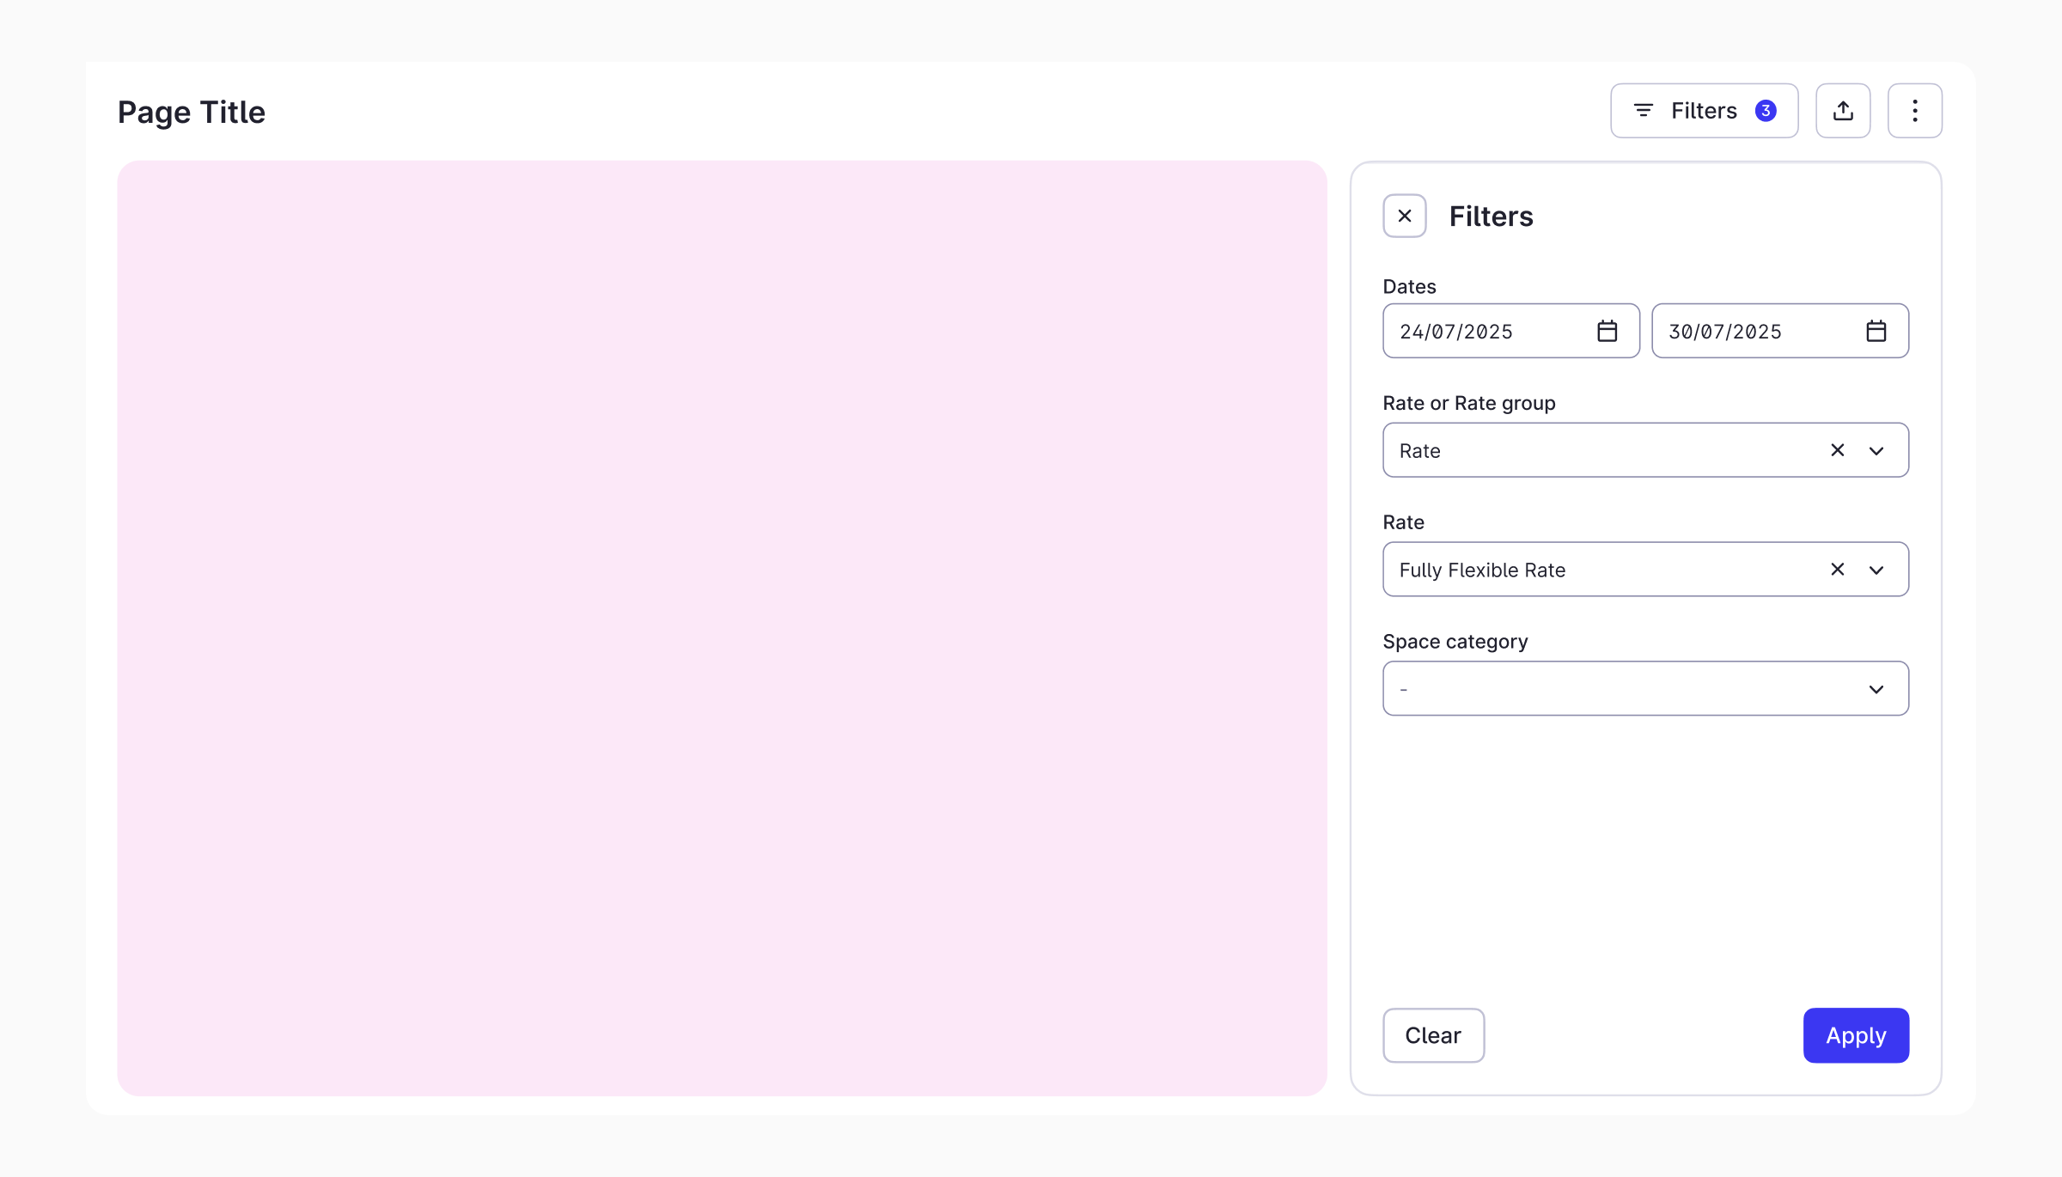Click the 30/07/2025 end date field
Viewport: 2062px width, 1177px height.
[1724, 332]
